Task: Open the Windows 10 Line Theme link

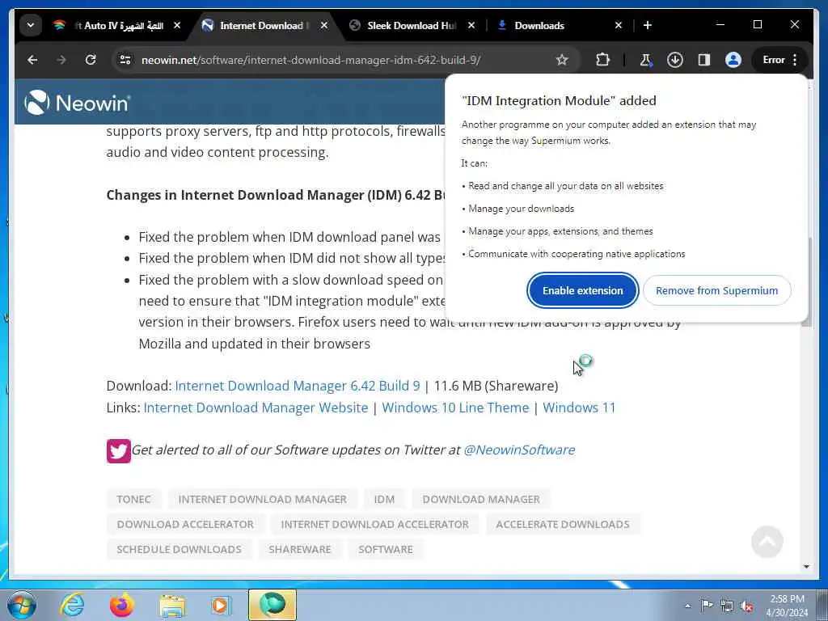Action: (455, 408)
